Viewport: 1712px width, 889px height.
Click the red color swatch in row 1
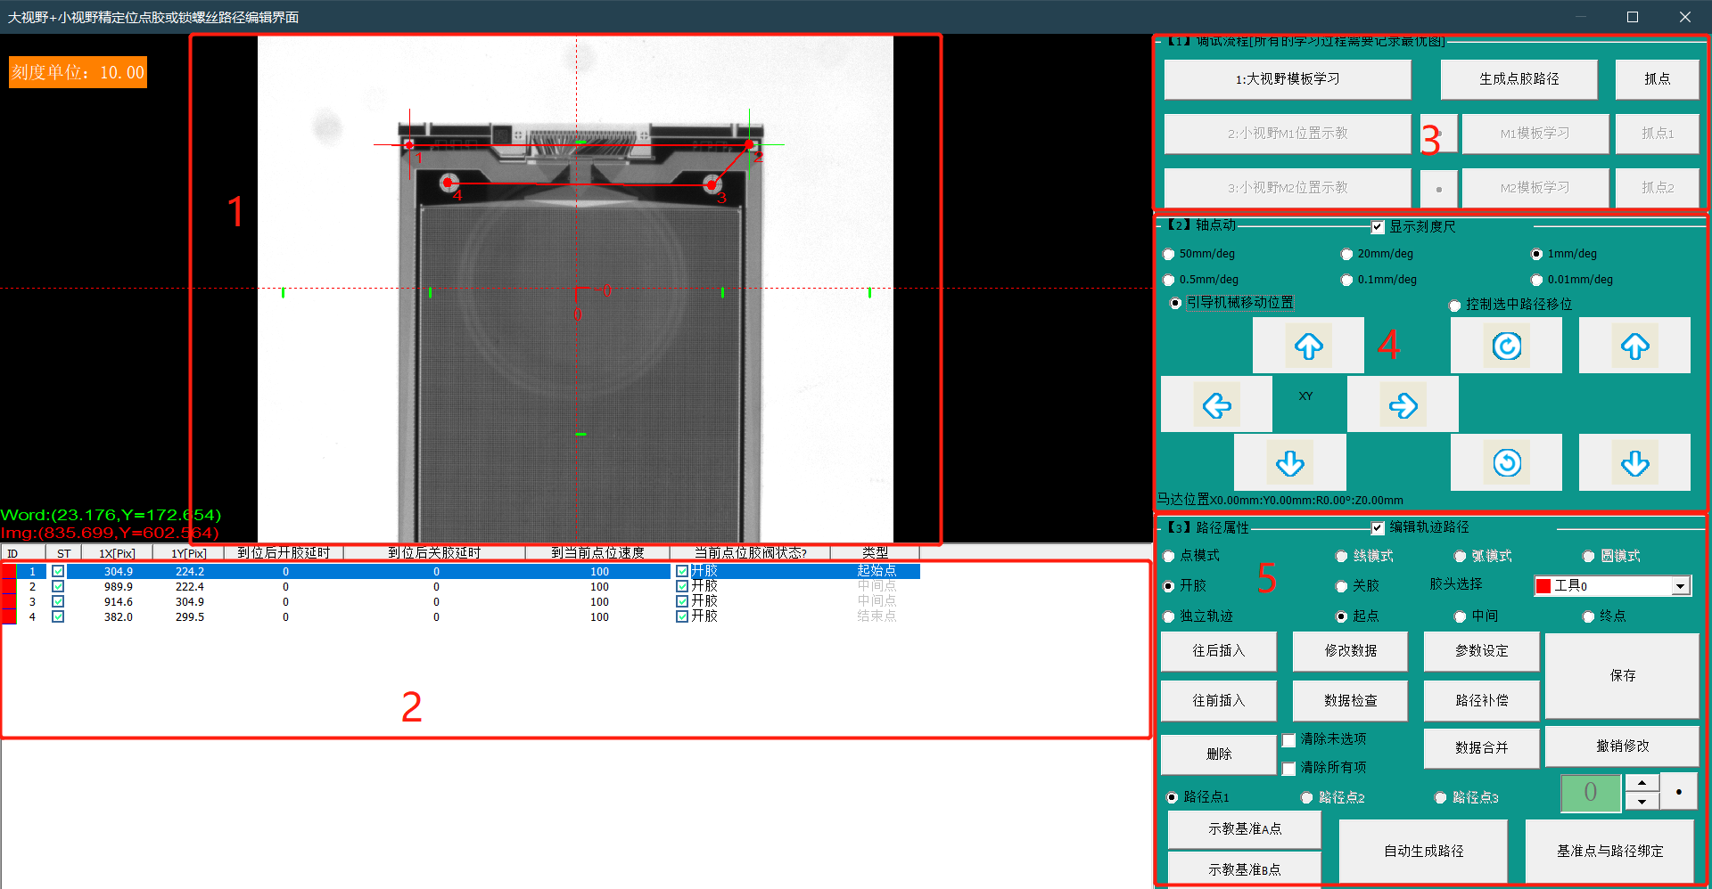(9, 572)
